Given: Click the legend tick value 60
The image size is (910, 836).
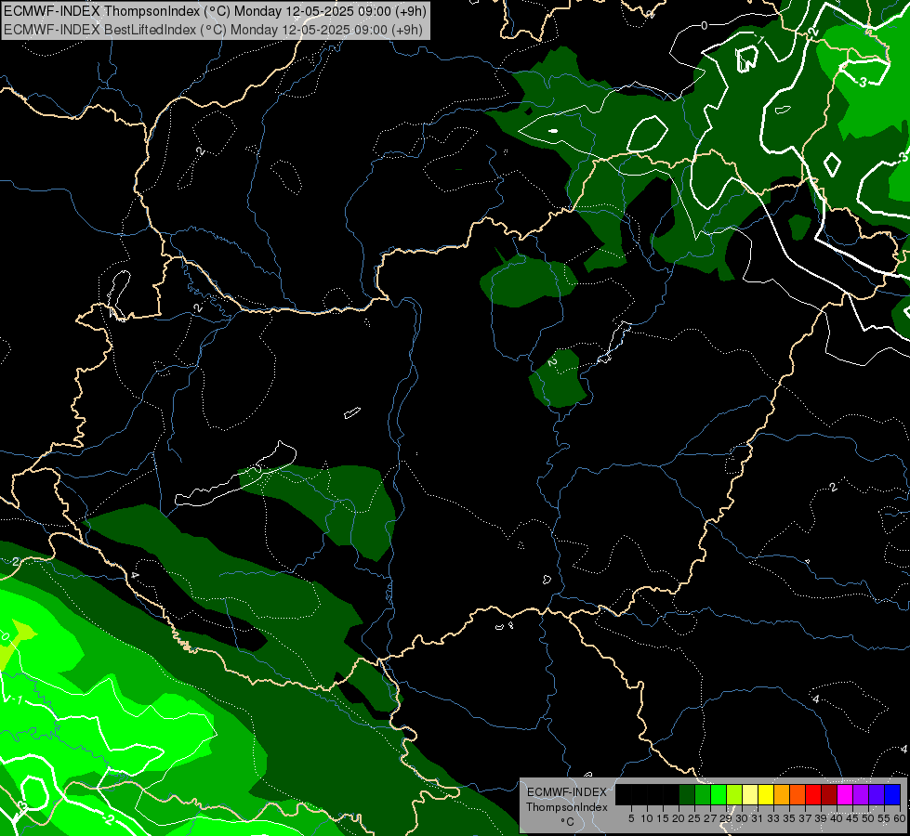Looking at the screenshot, I should tap(900, 818).
